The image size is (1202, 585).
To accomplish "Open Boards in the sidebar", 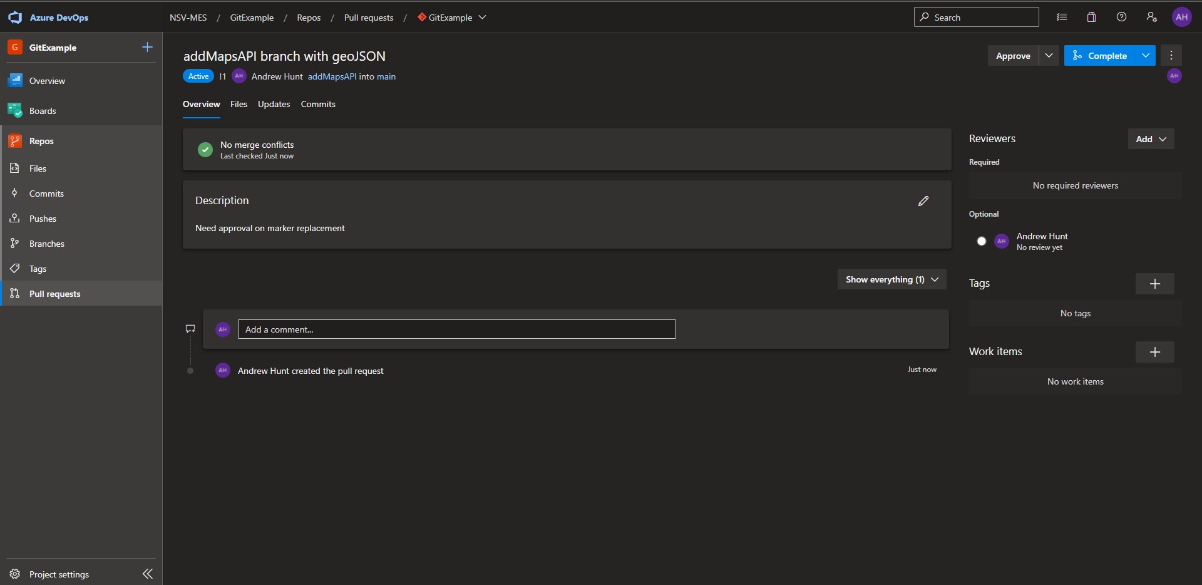I will [x=81, y=111].
